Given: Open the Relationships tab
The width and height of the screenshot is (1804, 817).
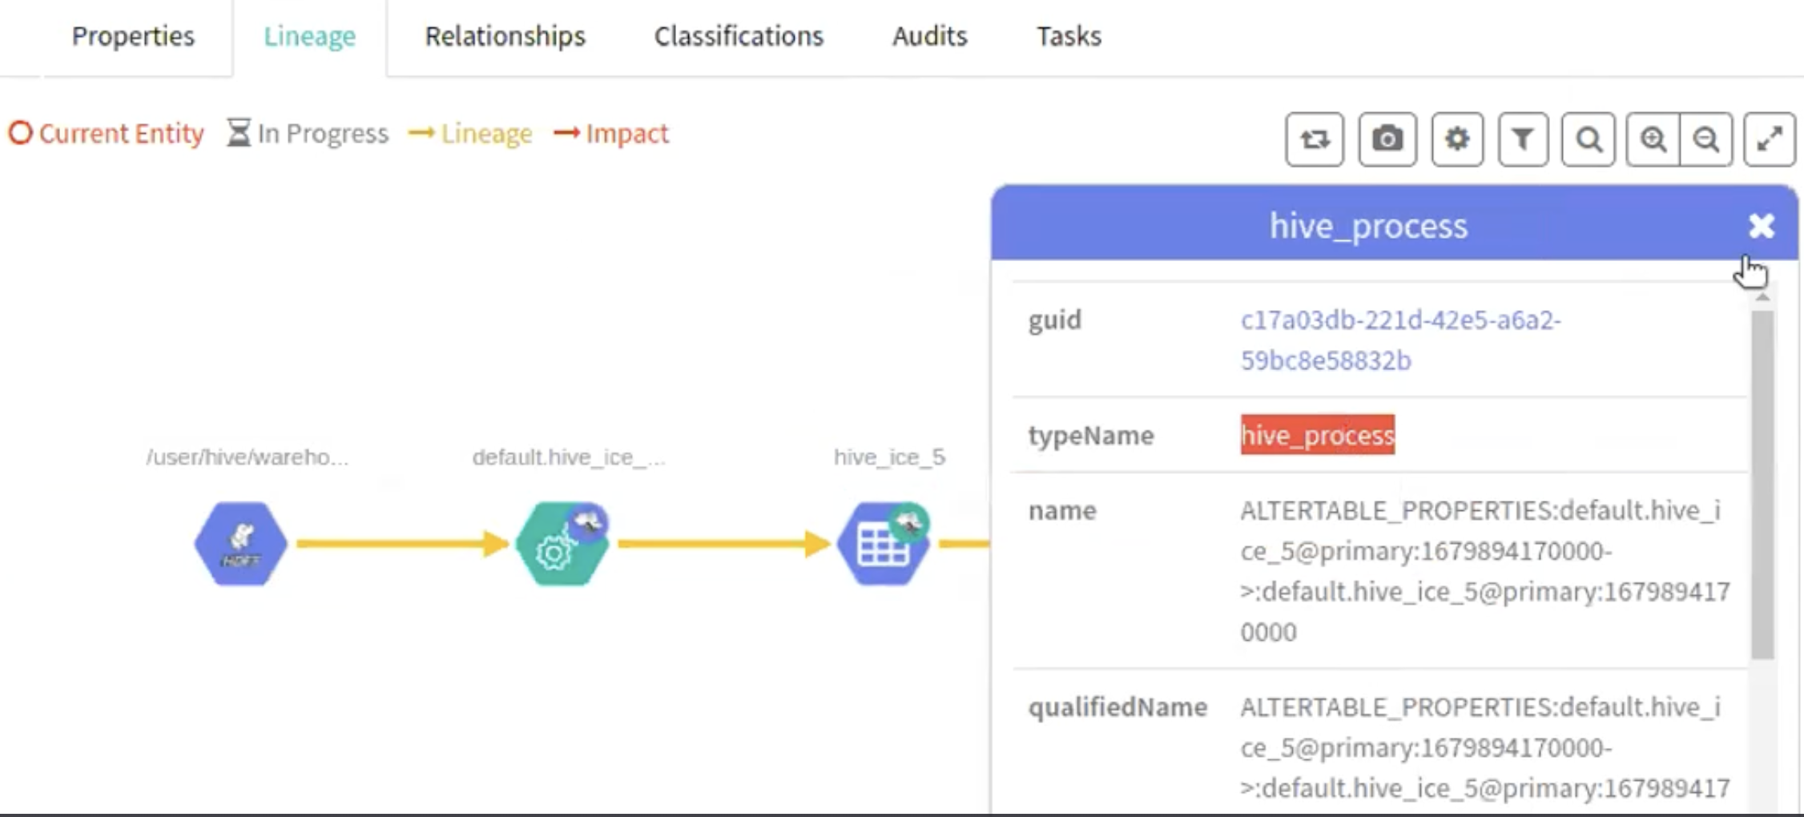Looking at the screenshot, I should click(505, 37).
